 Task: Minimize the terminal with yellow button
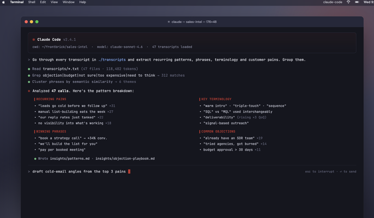click(32, 22)
